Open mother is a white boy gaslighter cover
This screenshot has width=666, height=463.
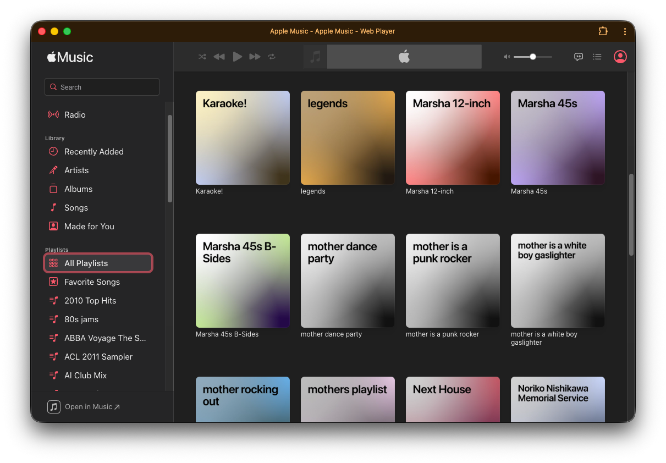(x=558, y=280)
